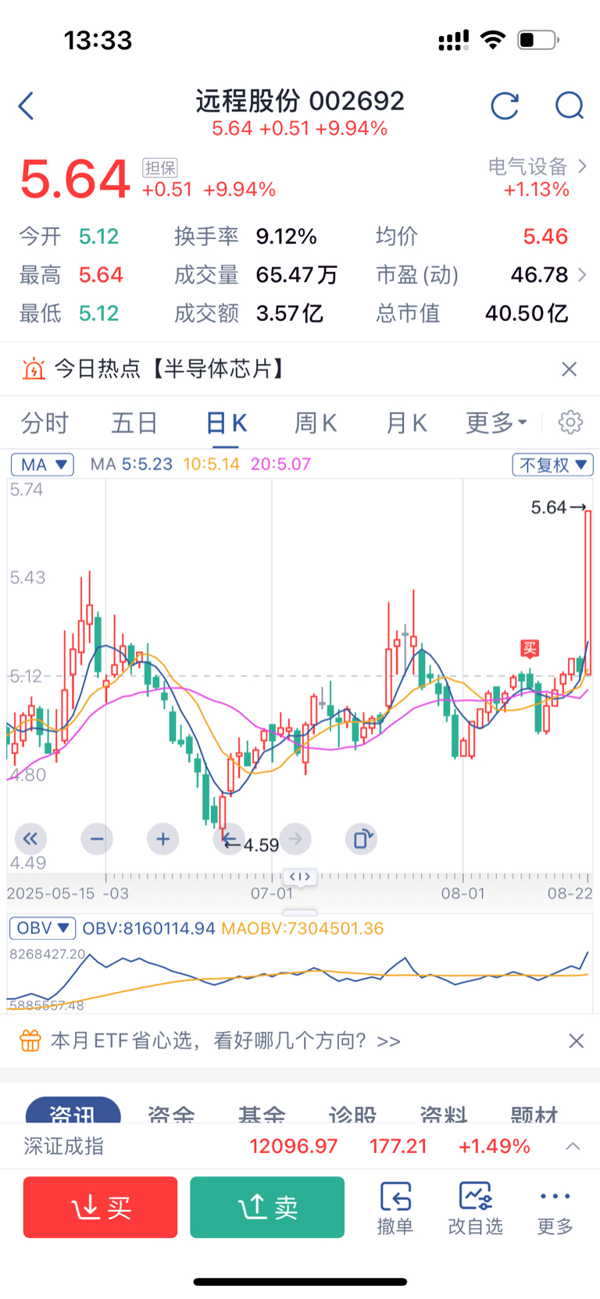The height and width of the screenshot is (1299, 600).
Task: Tap the back arrow icon
Action: pyautogui.click(x=27, y=105)
